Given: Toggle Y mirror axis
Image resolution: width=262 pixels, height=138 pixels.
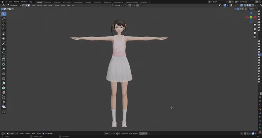Looking at the screenshot, I should [x=240, y=9].
